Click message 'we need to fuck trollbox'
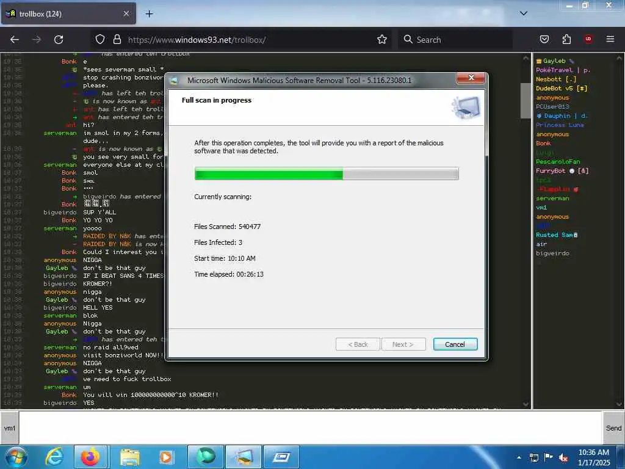 127,379
